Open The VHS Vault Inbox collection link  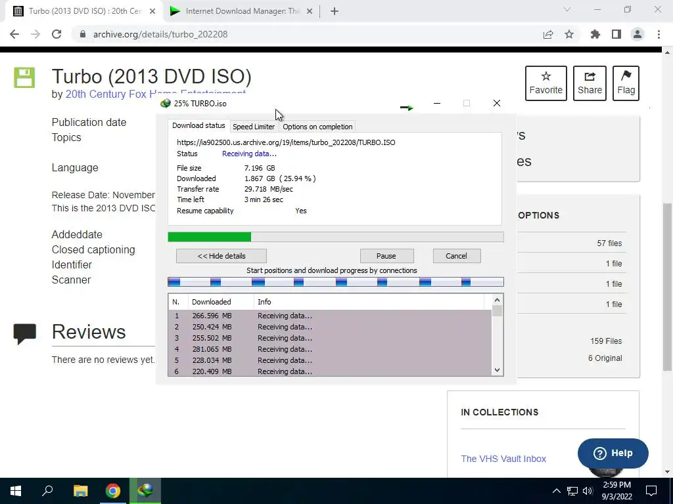[503, 459]
